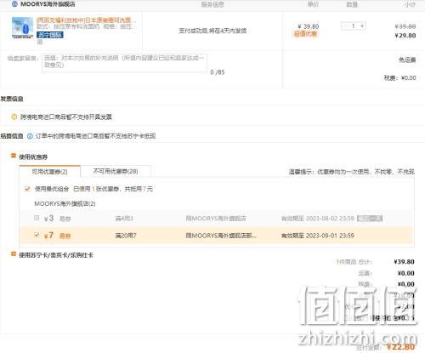Click the quantity field showing 1
The image size is (425, 353).
(x=354, y=26)
